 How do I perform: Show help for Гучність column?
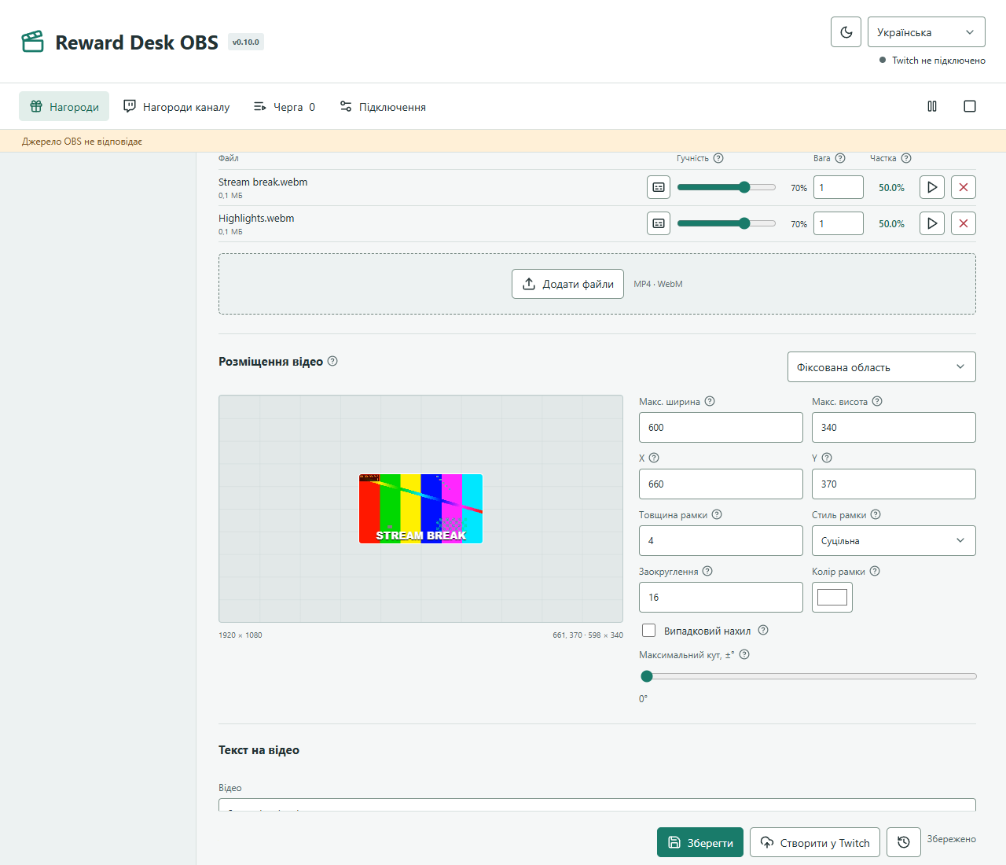pos(718,158)
